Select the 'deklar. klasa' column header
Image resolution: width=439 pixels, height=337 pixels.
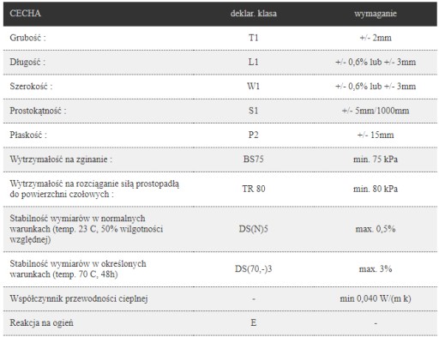tap(254, 14)
